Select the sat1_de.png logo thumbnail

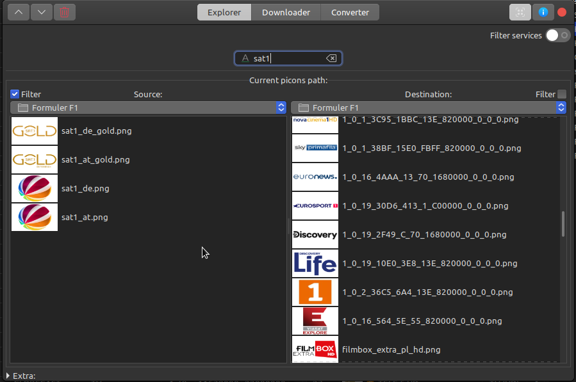click(x=35, y=188)
